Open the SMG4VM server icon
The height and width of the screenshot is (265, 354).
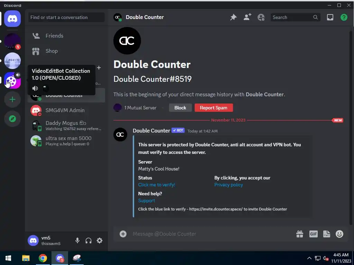click(x=12, y=61)
